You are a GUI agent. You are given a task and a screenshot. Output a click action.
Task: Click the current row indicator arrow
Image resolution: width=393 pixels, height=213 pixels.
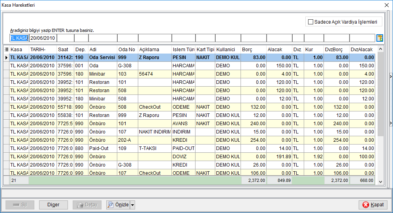[x=6, y=57]
